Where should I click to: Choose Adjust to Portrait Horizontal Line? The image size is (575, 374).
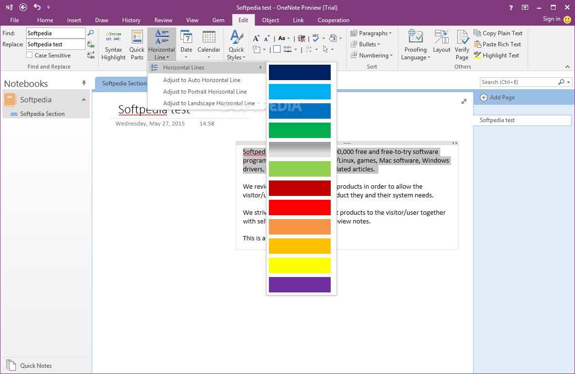pos(205,92)
